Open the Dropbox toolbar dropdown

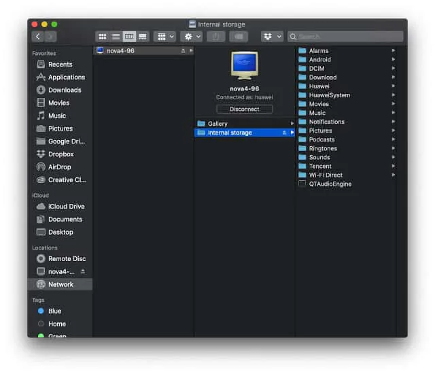point(272,37)
